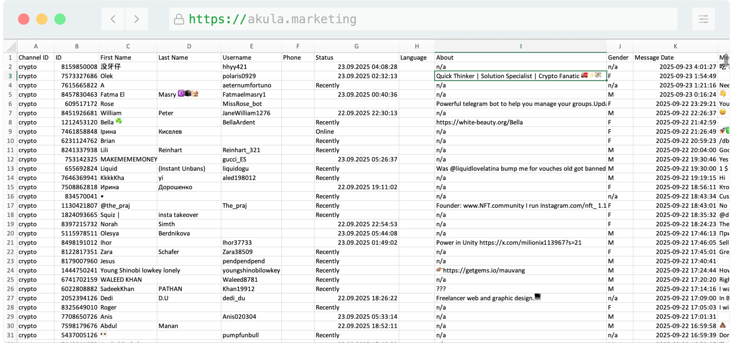Click first name cell 'Fatma El'
The image size is (733, 343).
coord(128,95)
